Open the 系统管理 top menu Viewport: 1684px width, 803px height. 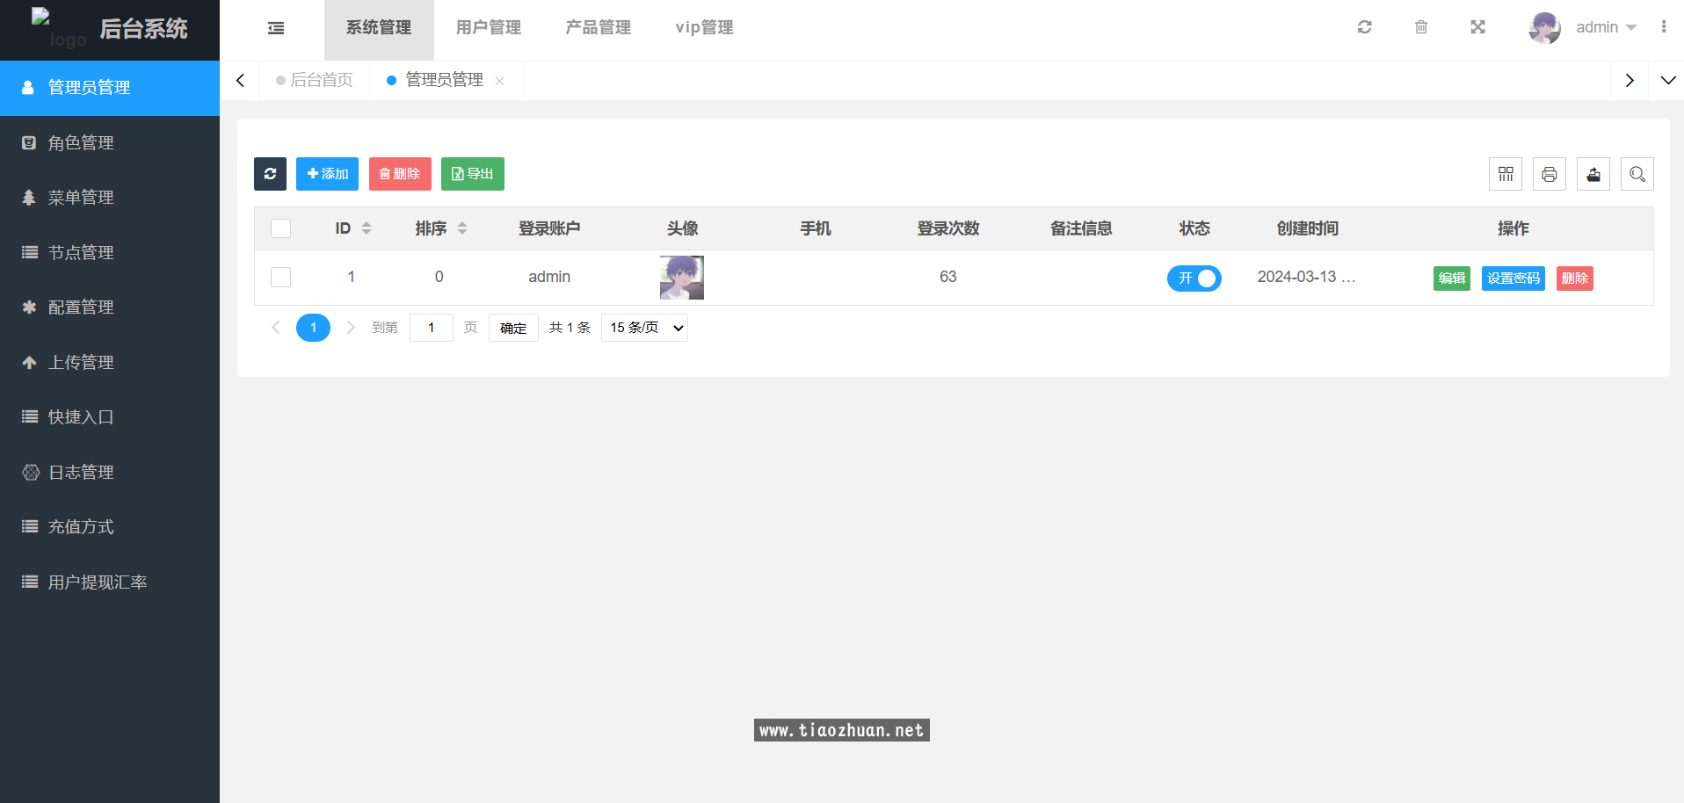point(379,28)
